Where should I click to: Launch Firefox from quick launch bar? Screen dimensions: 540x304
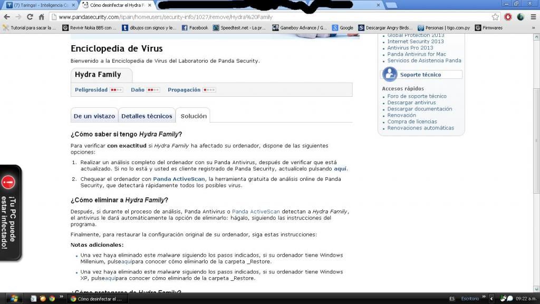(43, 299)
